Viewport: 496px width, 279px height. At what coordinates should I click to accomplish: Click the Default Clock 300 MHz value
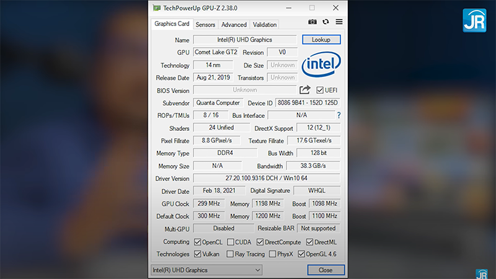pyautogui.click(x=209, y=216)
